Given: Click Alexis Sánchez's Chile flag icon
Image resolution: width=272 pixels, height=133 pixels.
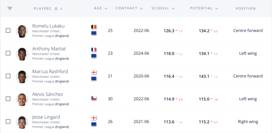Looking at the screenshot, I should coord(94,98).
